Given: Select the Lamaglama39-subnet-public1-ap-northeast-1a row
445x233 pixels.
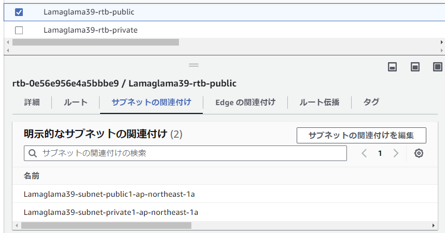Looking at the screenshot, I should coord(225,194).
